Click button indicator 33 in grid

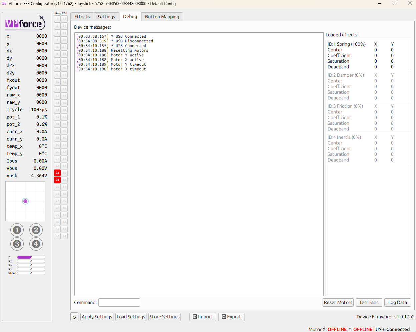[64, 19]
